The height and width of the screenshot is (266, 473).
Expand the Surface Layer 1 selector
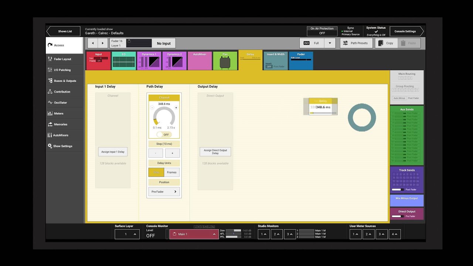point(127,234)
